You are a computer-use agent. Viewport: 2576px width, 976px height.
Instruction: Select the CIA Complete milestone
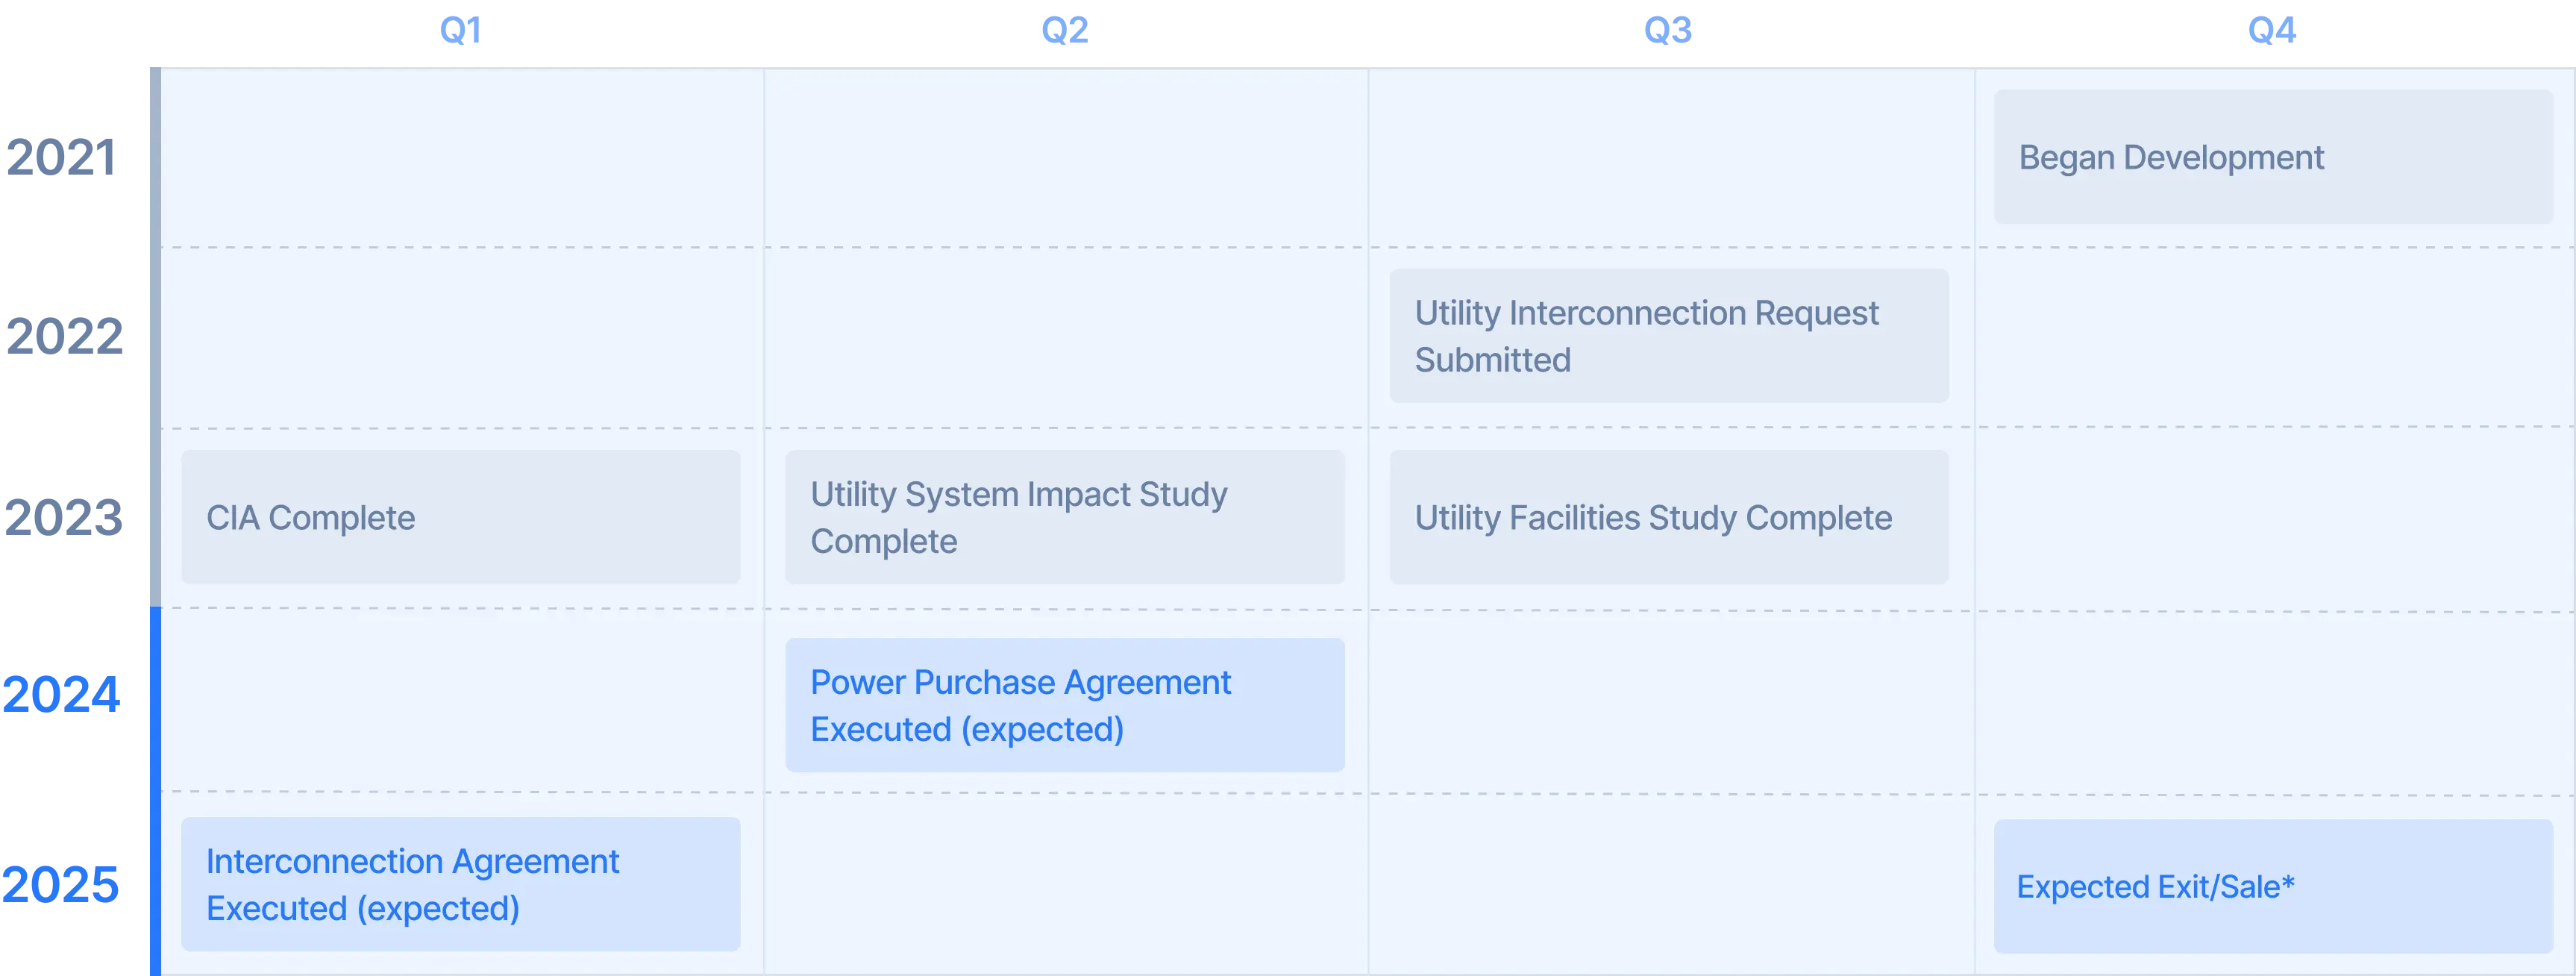tap(460, 517)
